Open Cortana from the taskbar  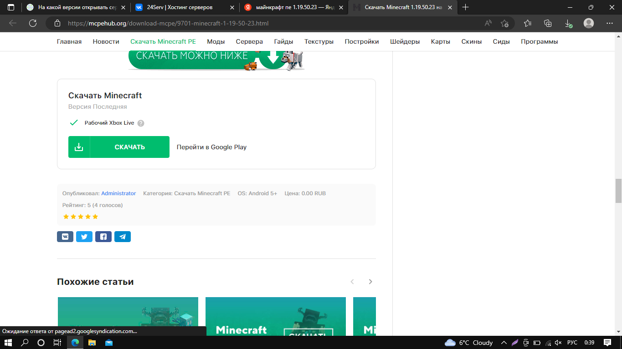pos(41,343)
